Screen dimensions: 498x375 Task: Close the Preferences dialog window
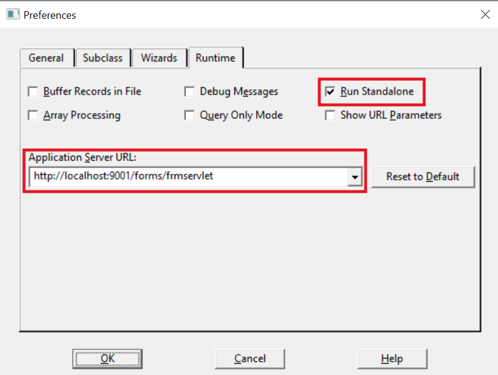coord(485,15)
